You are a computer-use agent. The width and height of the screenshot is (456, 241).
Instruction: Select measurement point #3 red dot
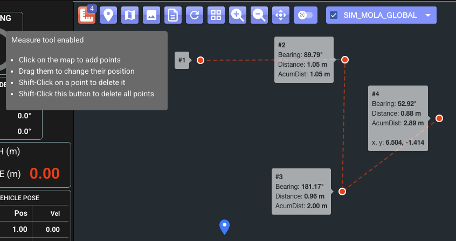tap(342, 192)
